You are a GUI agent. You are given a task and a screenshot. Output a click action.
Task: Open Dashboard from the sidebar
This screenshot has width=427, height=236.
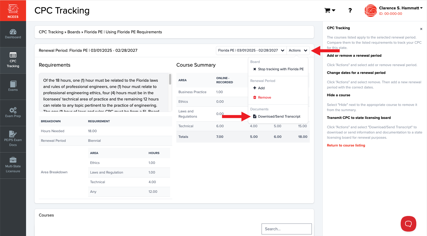coord(13,34)
